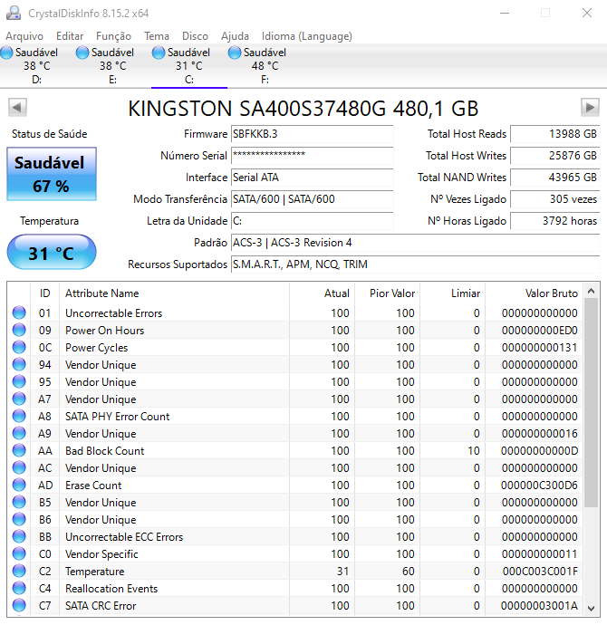Click status icon of Power Cycles row
This screenshot has width=607, height=625.
[x=19, y=347]
